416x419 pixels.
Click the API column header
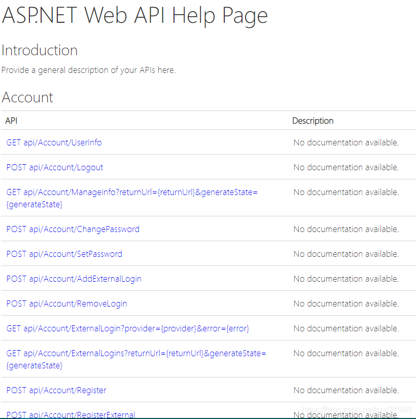pos(11,121)
